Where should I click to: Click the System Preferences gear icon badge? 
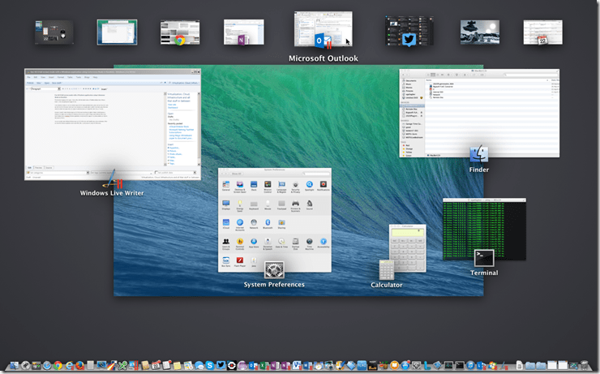pyautogui.click(x=274, y=270)
